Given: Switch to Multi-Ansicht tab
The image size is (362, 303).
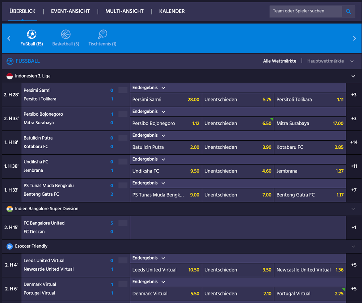Looking at the screenshot, I should [125, 11].
